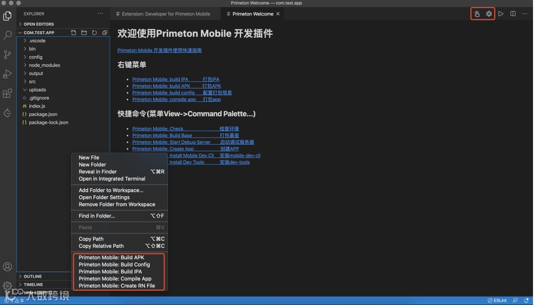Viewport: 534px width, 305px height.
Task: Click the Primeton Mobile: Check link
Action: click(x=185, y=129)
